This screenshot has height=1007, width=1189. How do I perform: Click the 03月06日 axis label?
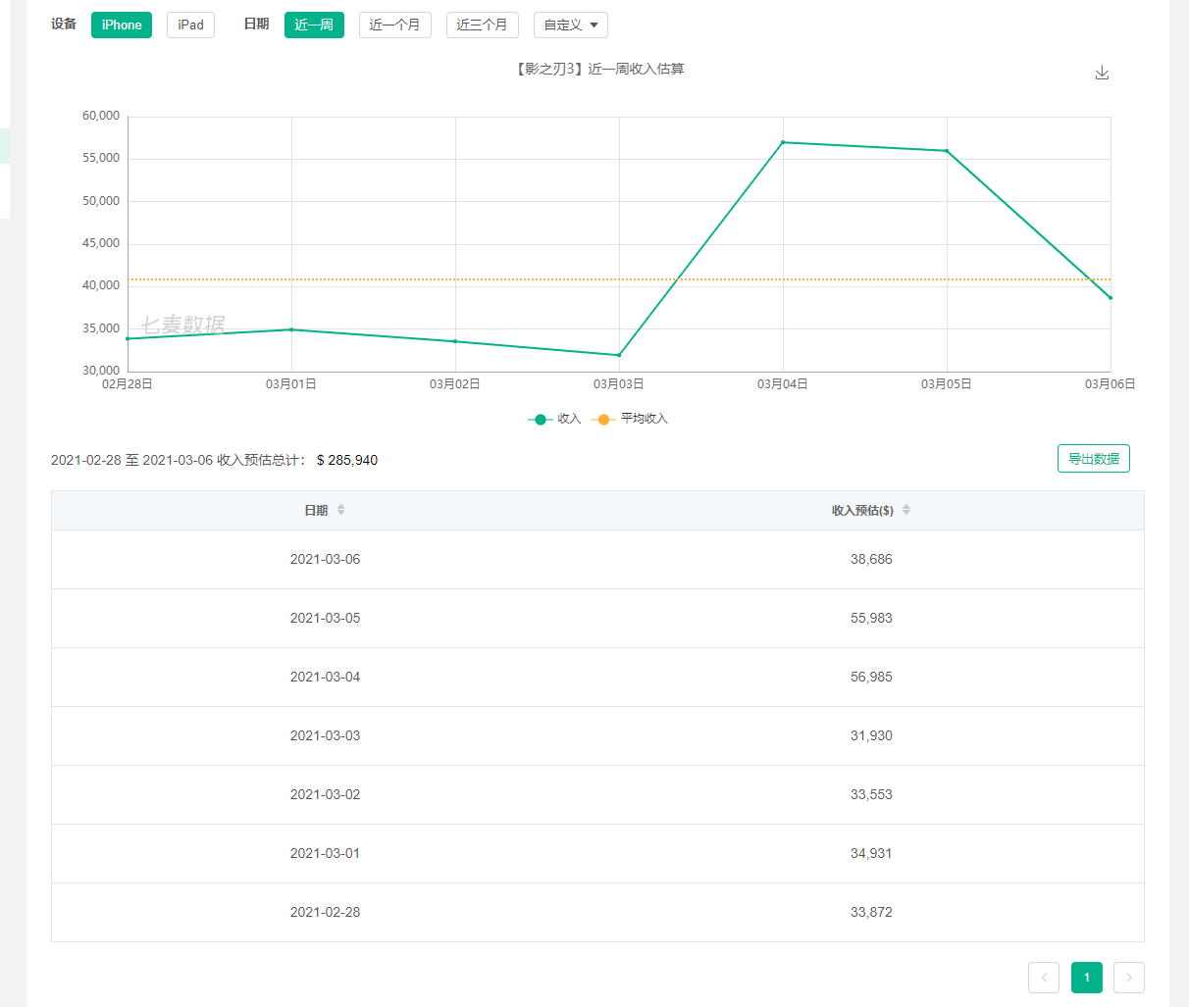click(1110, 384)
